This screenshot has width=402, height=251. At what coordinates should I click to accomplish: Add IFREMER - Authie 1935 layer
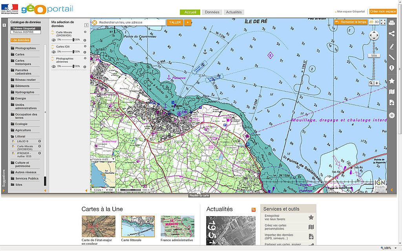[13, 153]
